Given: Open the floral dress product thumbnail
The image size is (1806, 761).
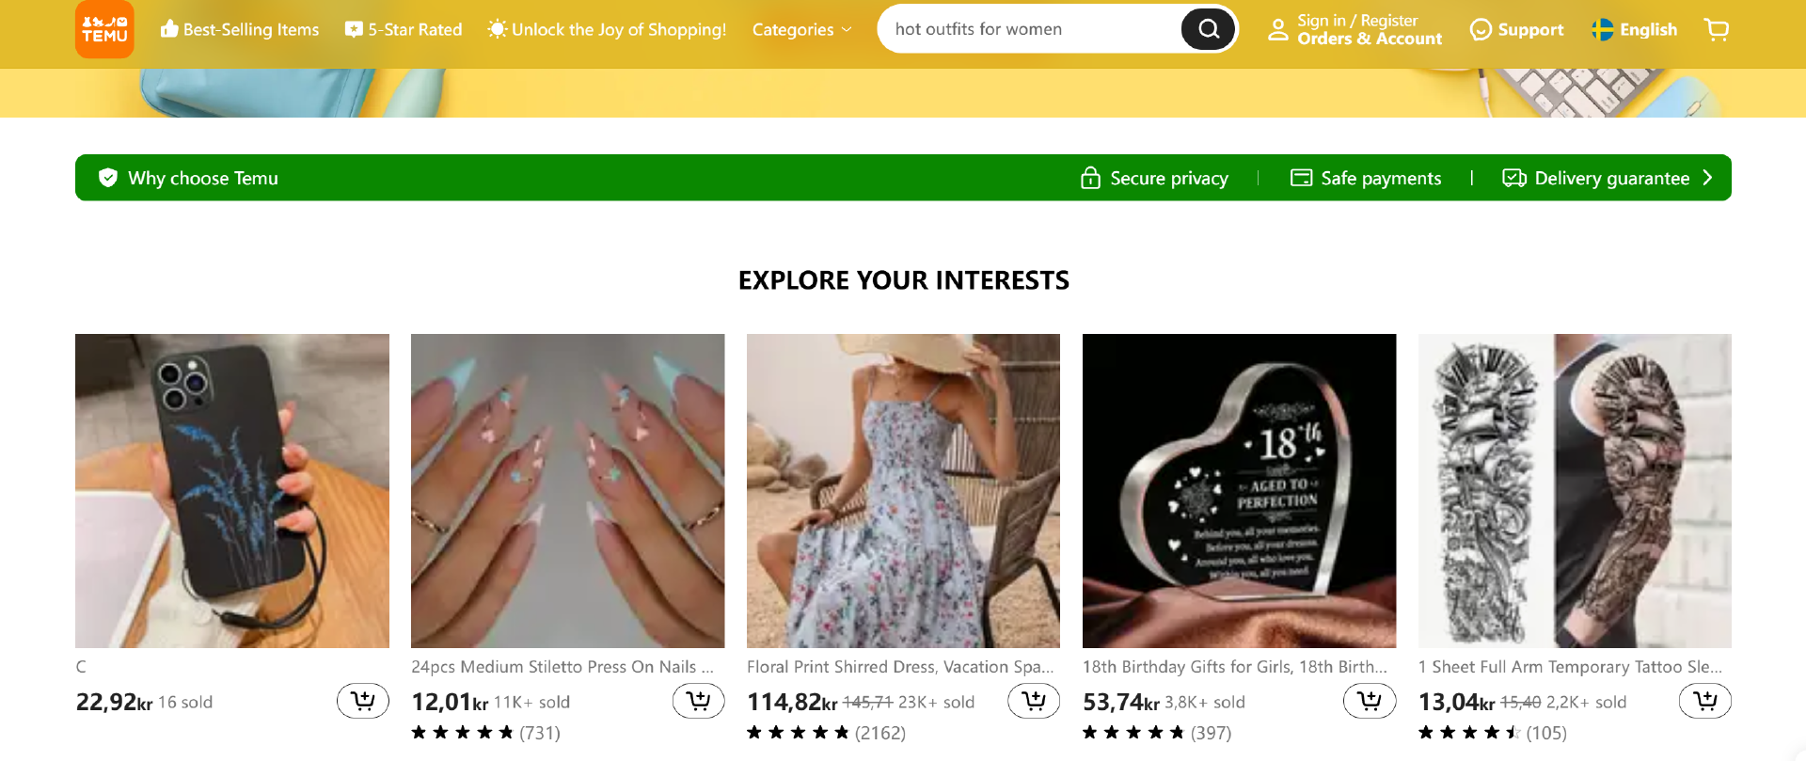Looking at the screenshot, I should click(x=903, y=490).
